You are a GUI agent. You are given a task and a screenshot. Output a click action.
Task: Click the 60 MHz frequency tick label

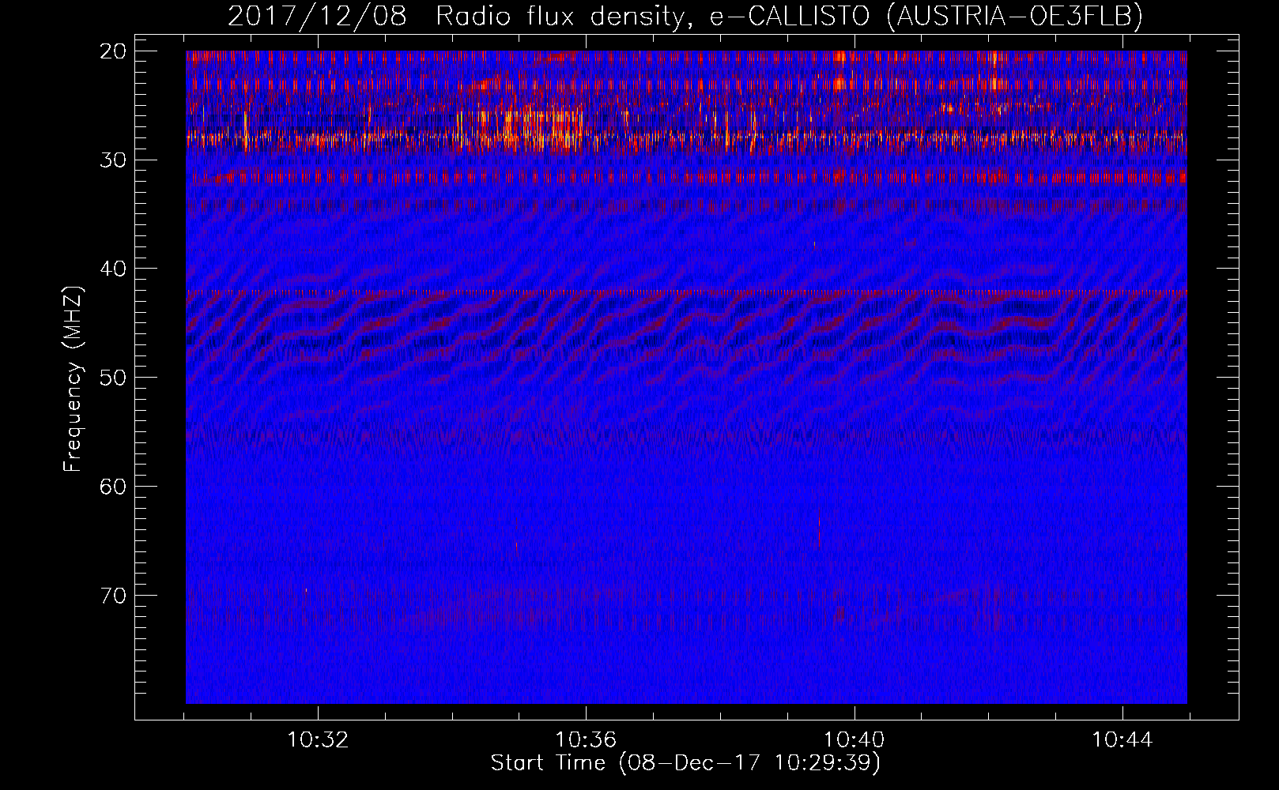[114, 486]
